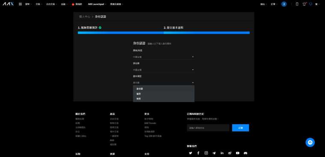The width and height of the screenshot is (325, 157).
Task: Open the Instagram icon in footer
Action: pos(206,153)
